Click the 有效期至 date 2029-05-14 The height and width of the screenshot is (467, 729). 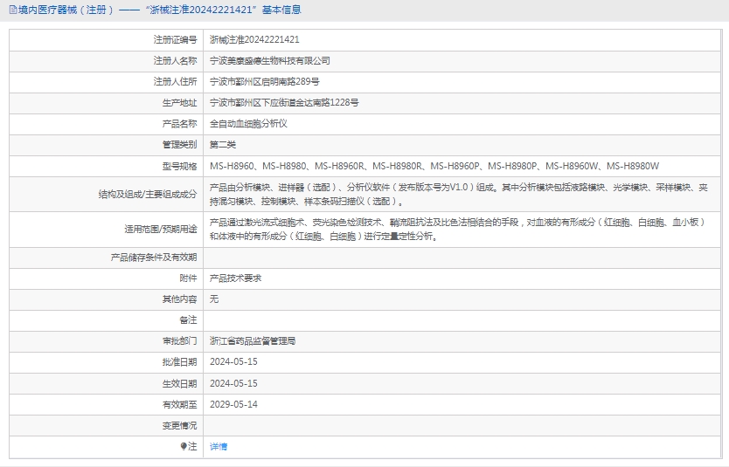pyautogui.click(x=233, y=404)
